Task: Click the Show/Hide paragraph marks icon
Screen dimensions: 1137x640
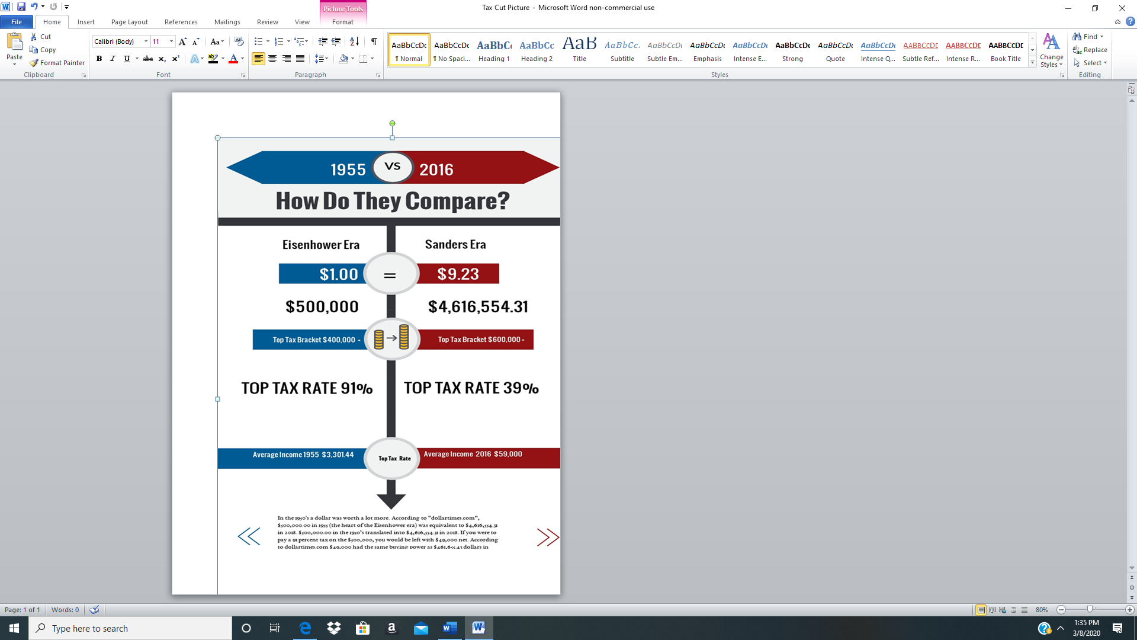Action: point(374,41)
